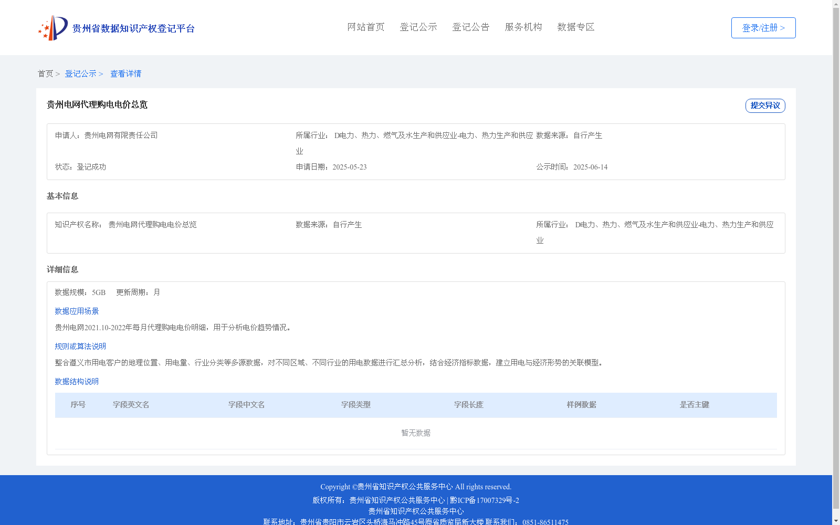Click 样例数据 column header
This screenshot has height=525, width=840.
click(x=582, y=405)
